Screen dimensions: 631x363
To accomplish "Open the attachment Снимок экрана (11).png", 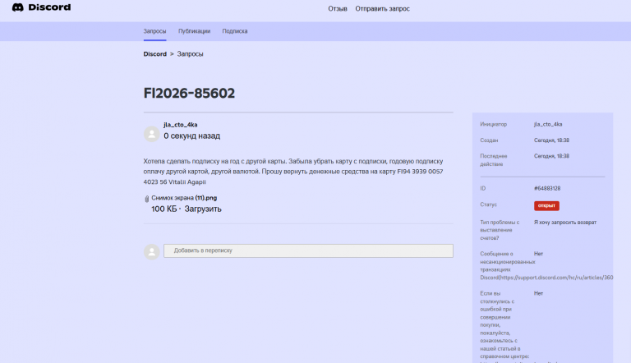I will click(184, 198).
